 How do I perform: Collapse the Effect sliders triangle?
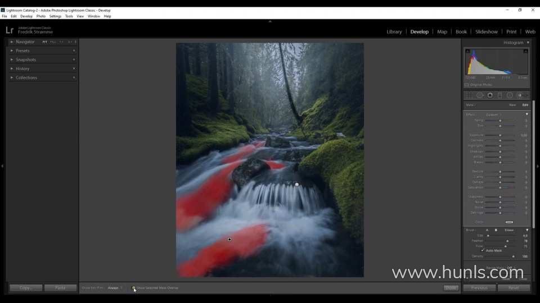point(526,114)
